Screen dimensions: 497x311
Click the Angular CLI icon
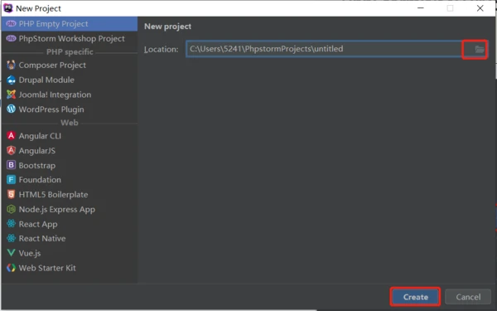coord(11,136)
